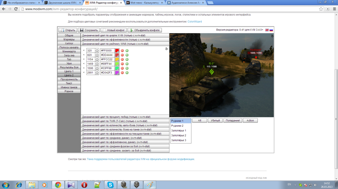Expand dynamic color by TWR (T-Calc) section

[125, 121]
